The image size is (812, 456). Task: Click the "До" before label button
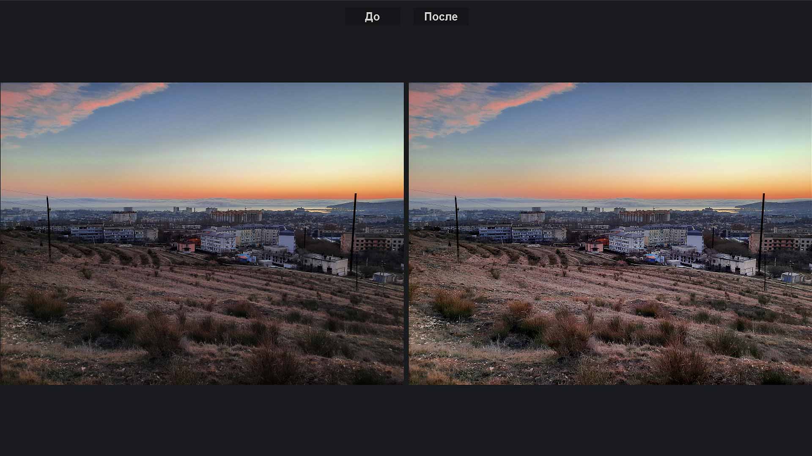click(x=372, y=16)
